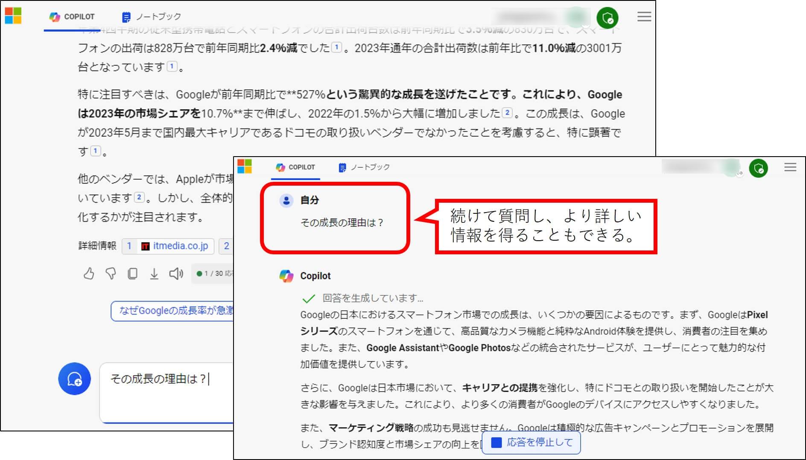This screenshot has height=460, width=806.
Task: Click the speaker read-aloud icon
Action: [176, 274]
